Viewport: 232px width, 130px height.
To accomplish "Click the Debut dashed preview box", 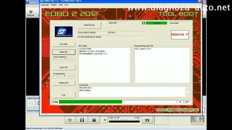I will click(x=161, y=121).
